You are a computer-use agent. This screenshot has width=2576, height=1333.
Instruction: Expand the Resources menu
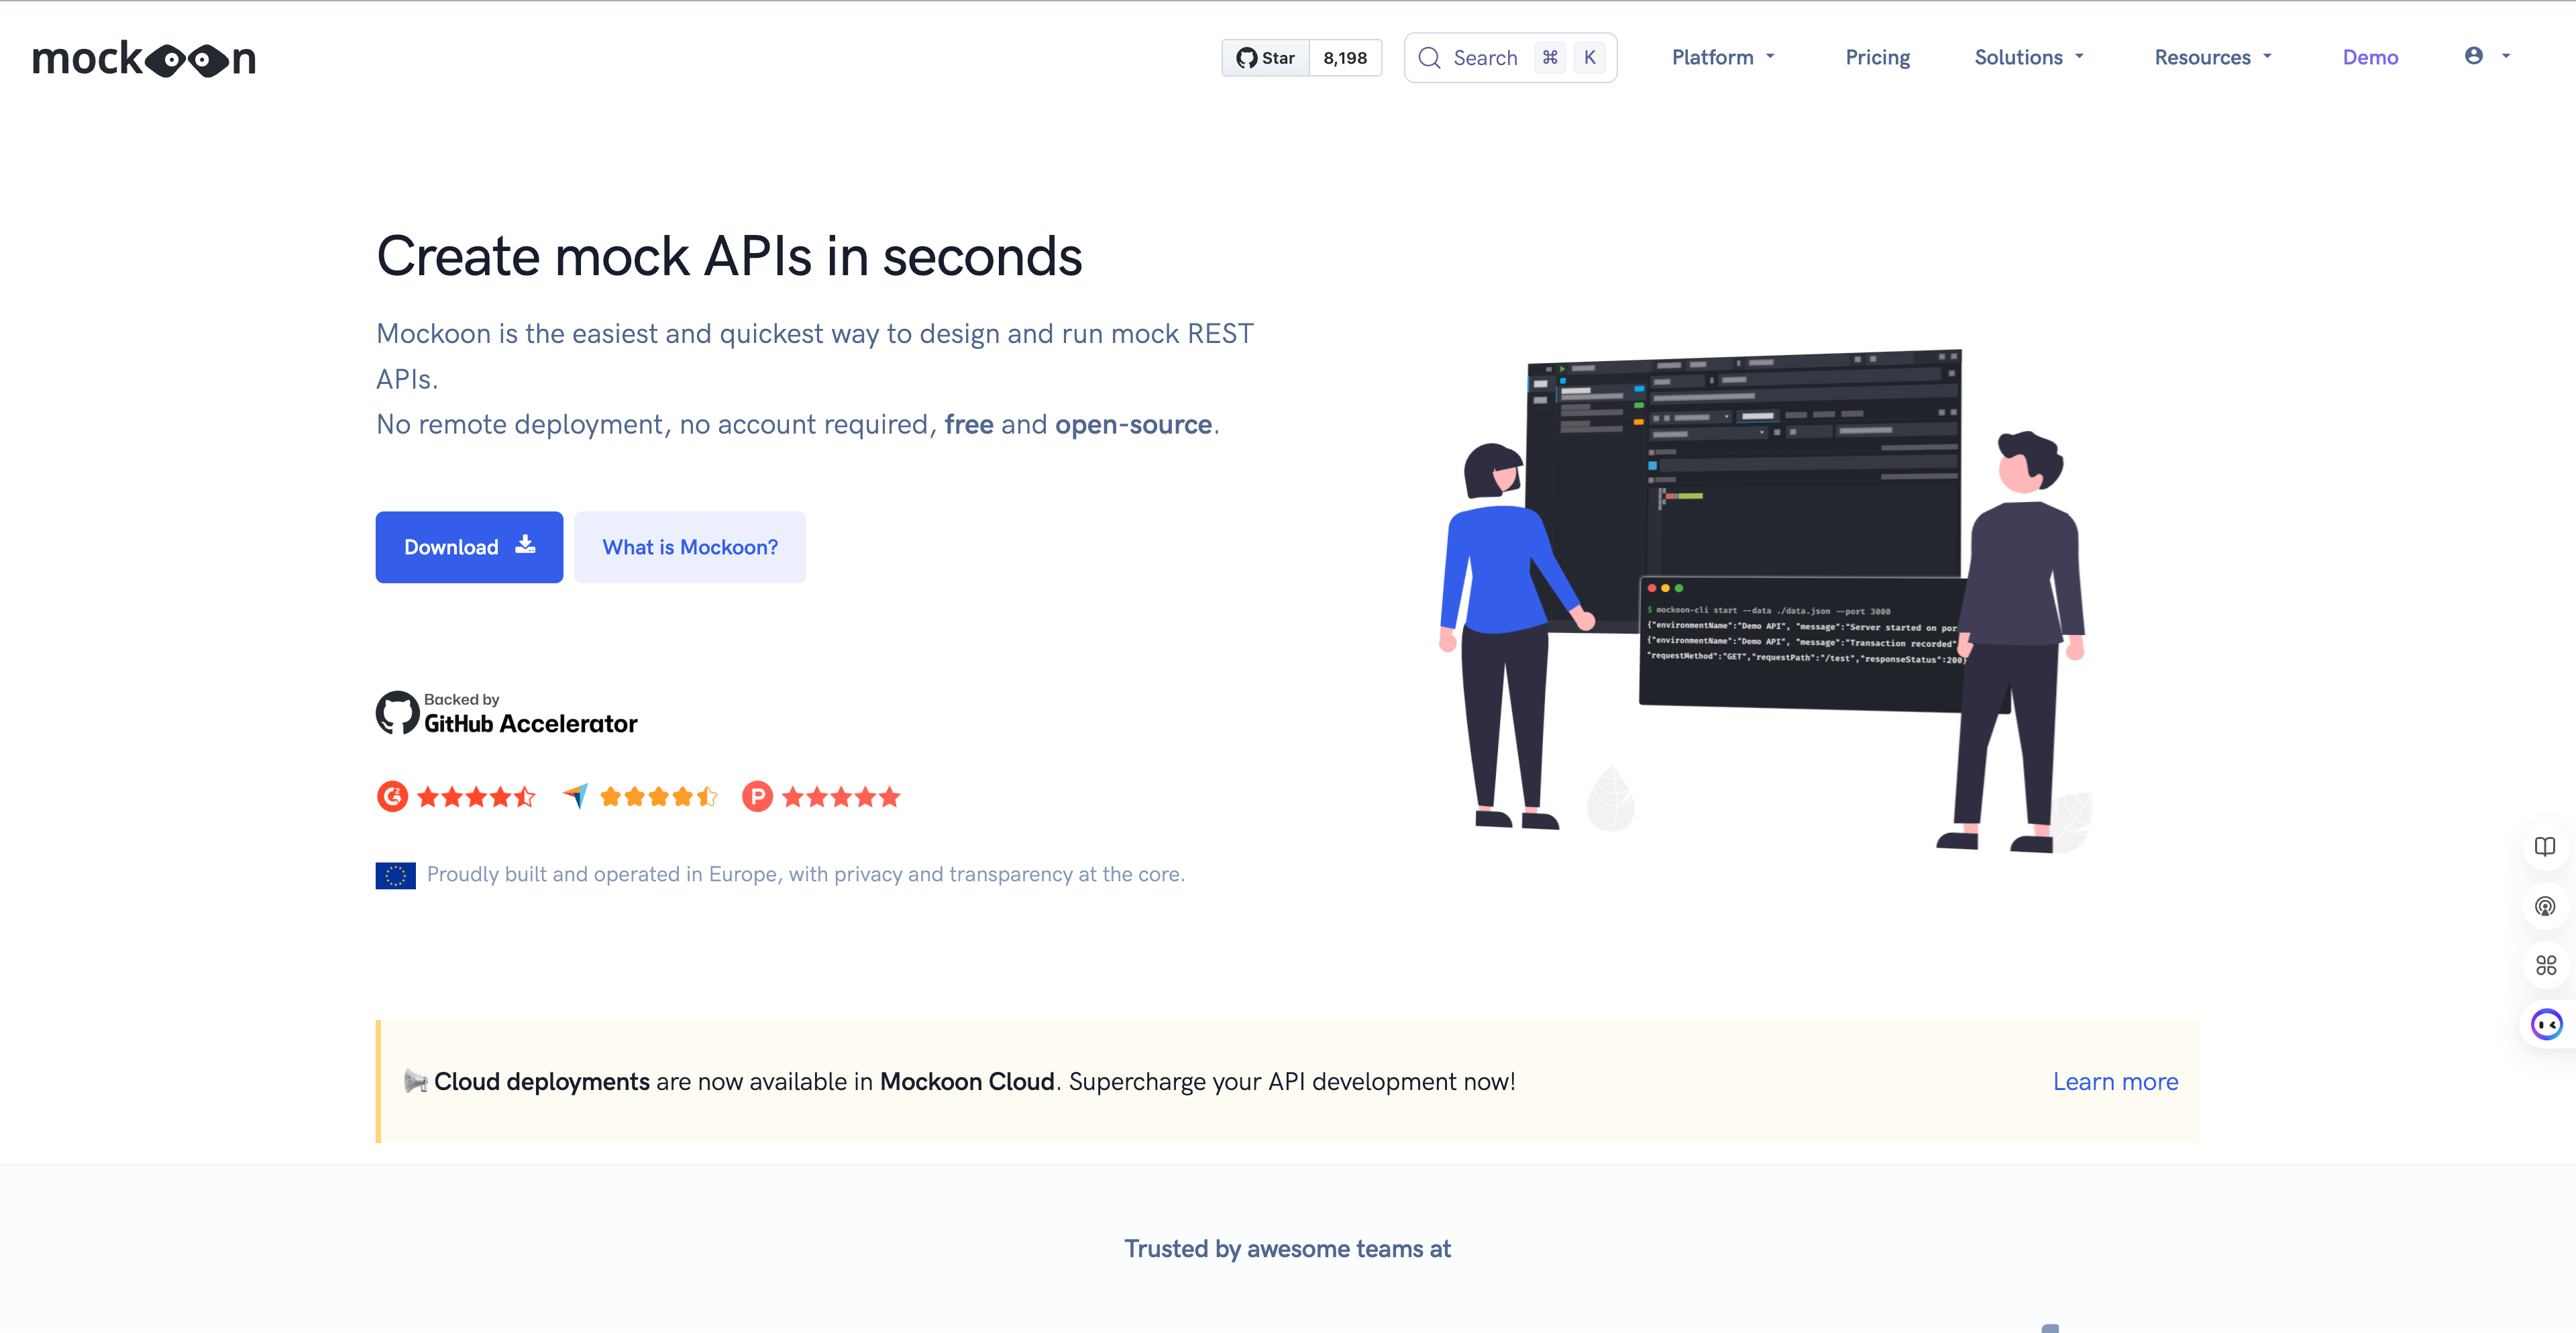pyautogui.click(x=2213, y=57)
